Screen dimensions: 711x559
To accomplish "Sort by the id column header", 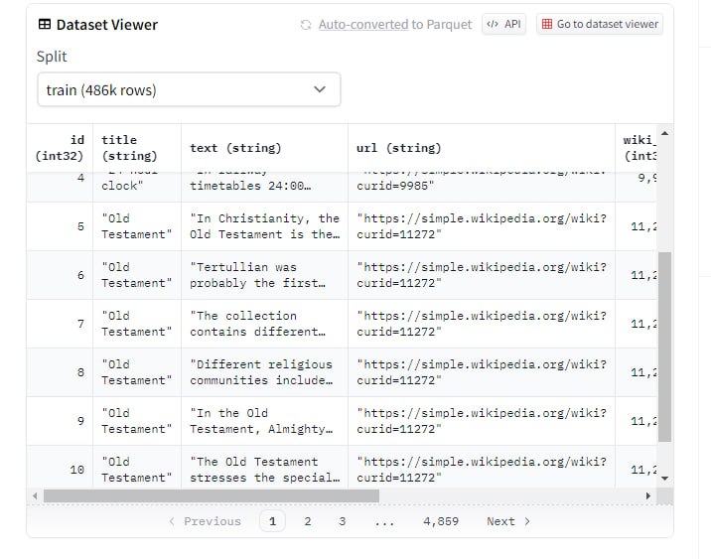I will pos(61,148).
